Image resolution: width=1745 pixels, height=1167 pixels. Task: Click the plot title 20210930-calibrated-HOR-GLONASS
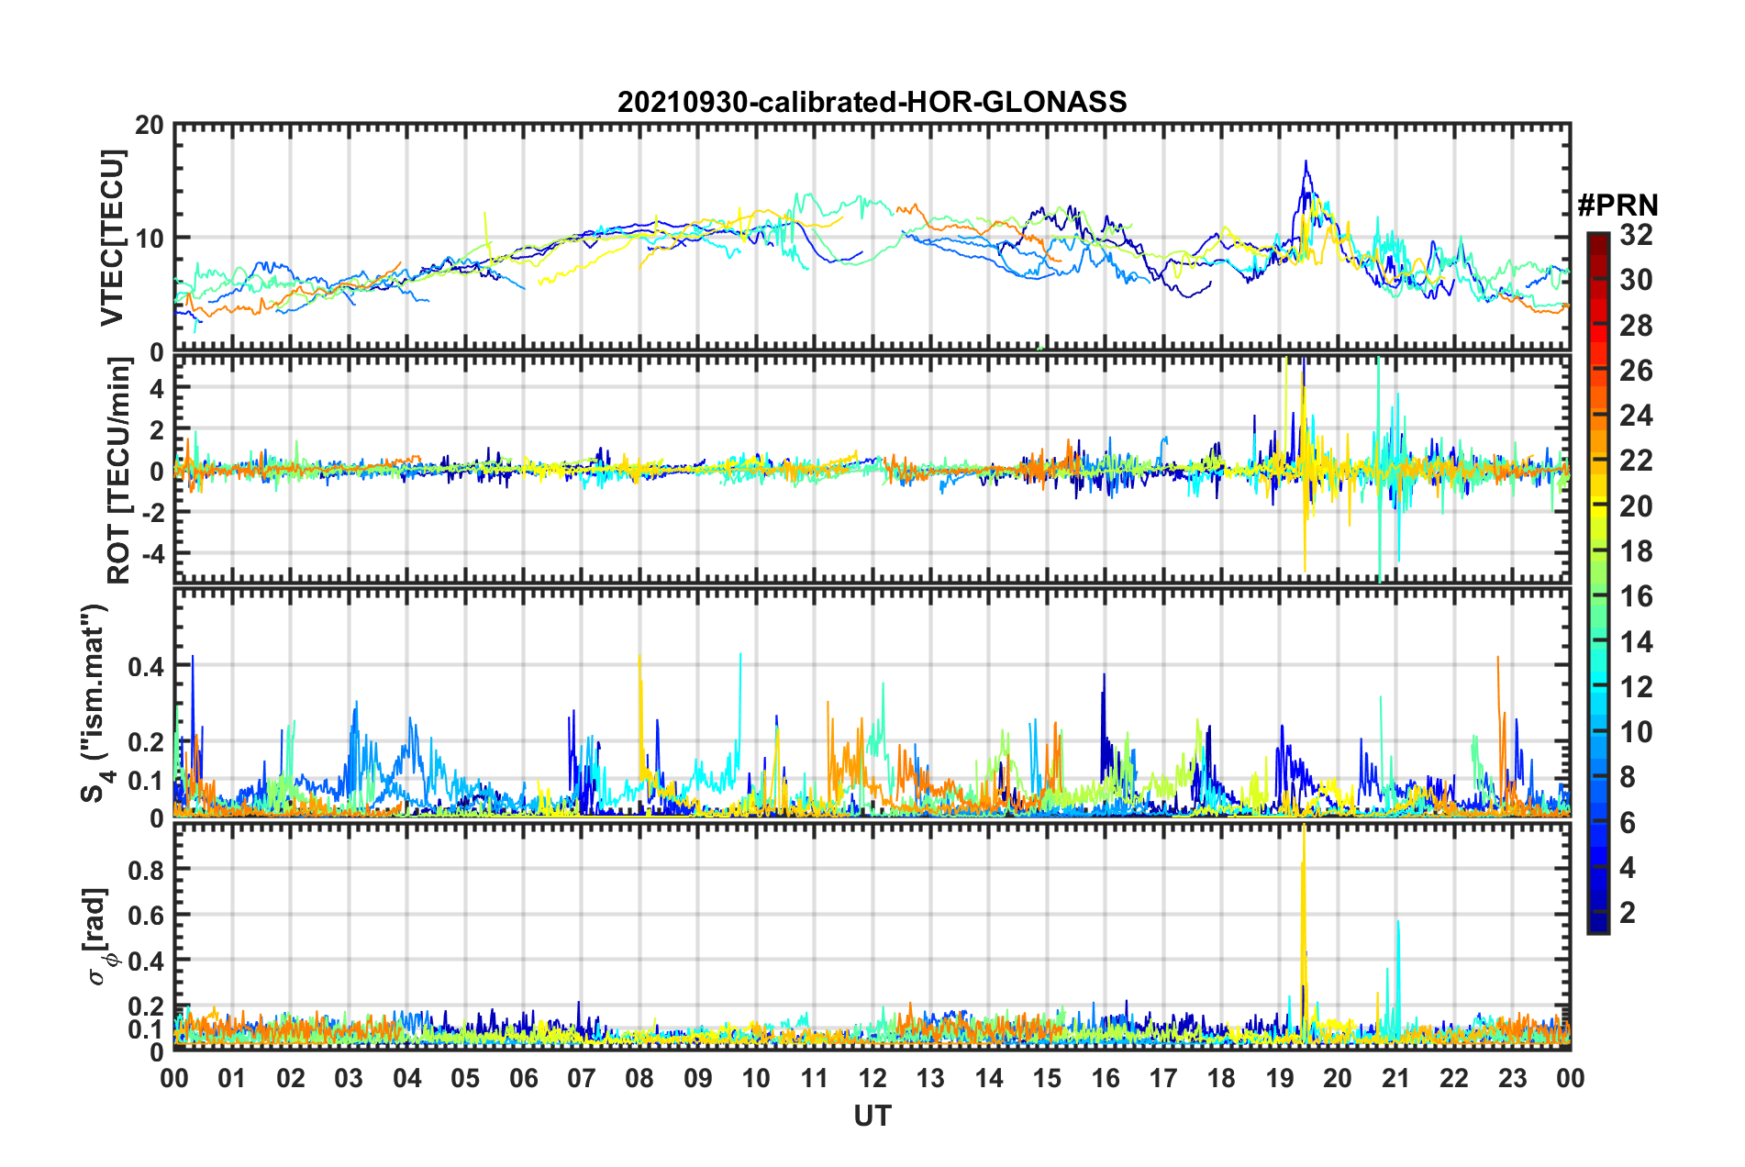pyautogui.click(x=872, y=102)
